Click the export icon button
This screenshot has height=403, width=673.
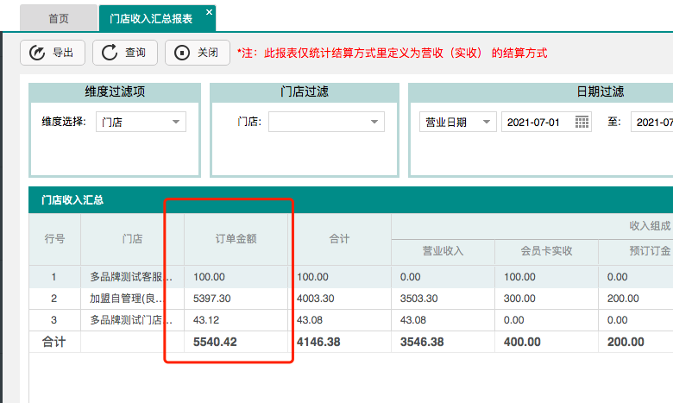click(37, 53)
